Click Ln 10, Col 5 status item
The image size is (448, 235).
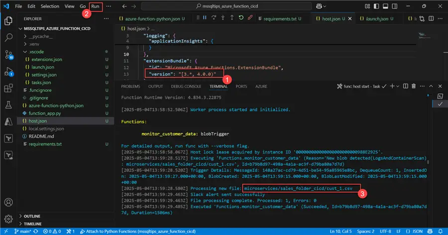click(341, 232)
